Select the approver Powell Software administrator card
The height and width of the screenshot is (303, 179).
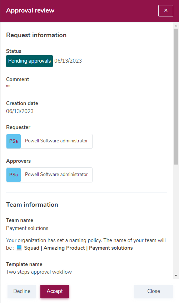[49, 175]
